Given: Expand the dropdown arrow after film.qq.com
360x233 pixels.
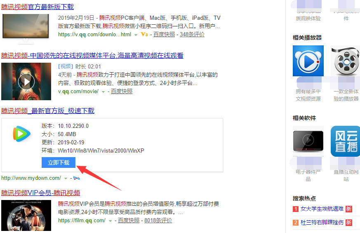Looking at the screenshot, I should click(110, 221).
